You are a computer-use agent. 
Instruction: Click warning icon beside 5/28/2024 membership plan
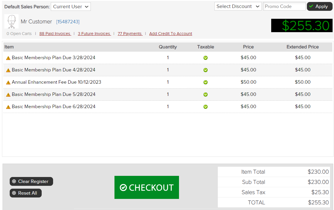point(8,95)
